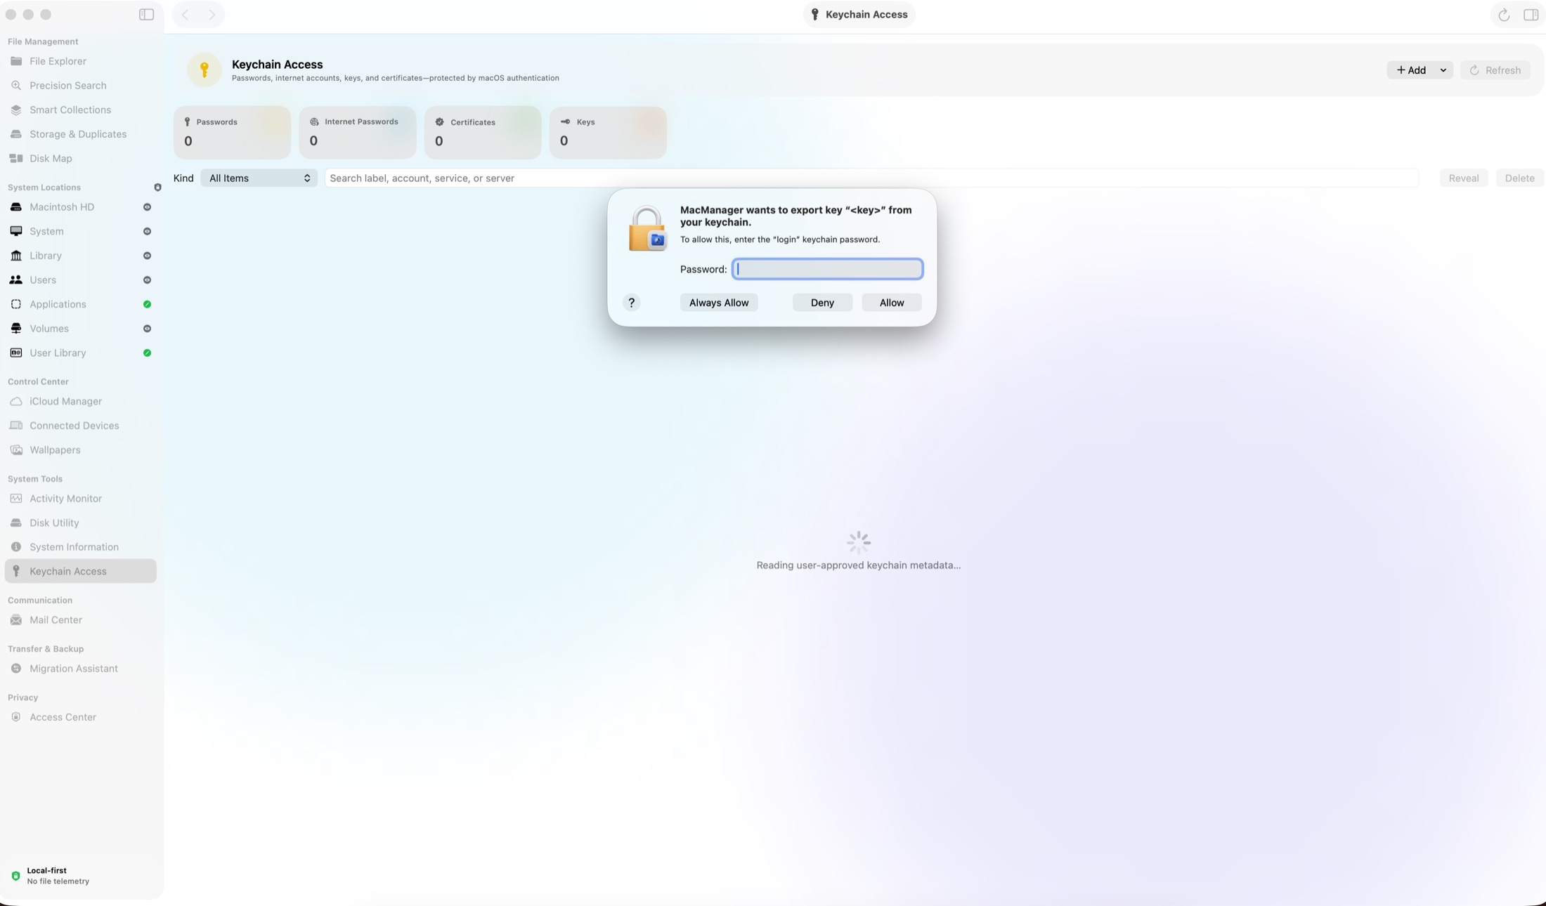Expand the Add dropdown arrow
The height and width of the screenshot is (906, 1546).
click(1443, 70)
